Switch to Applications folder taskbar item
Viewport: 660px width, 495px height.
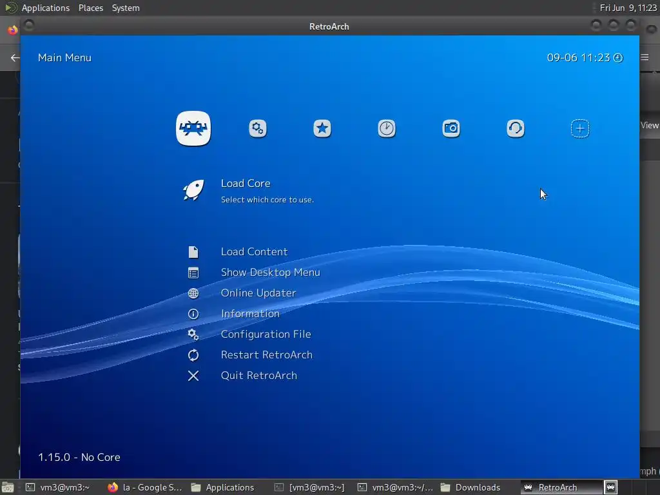click(222, 487)
